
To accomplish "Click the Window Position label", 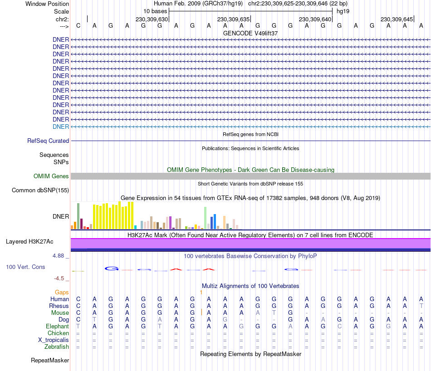I will [x=47, y=4].
